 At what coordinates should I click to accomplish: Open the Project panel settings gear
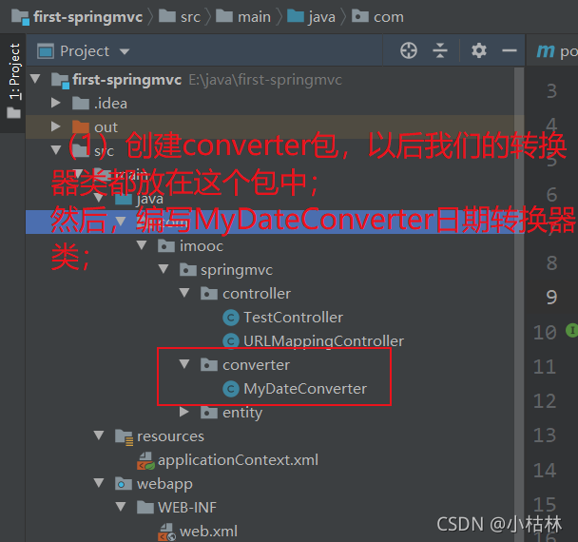478,50
